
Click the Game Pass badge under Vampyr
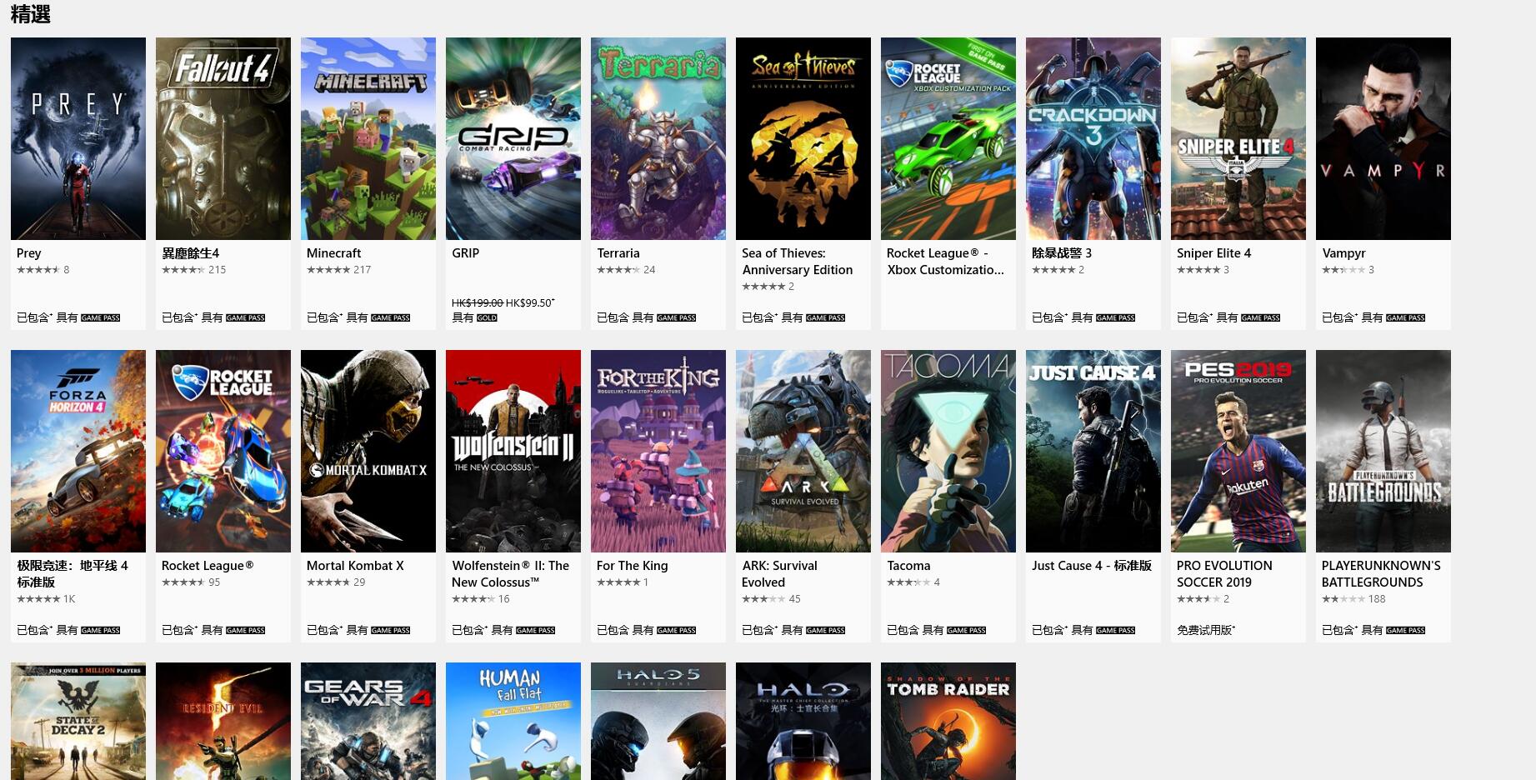tap(1406, 318)
